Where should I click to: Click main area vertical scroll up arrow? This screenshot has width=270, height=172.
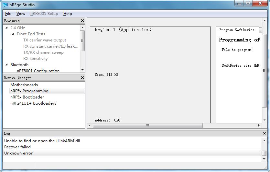pos(265,20)
